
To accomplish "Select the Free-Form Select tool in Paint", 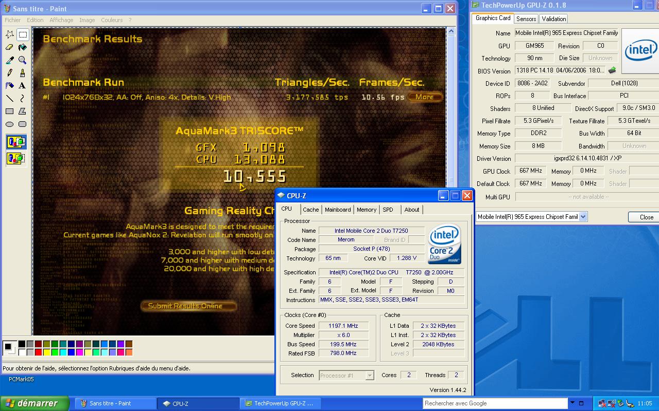I will tap(10, 34).
